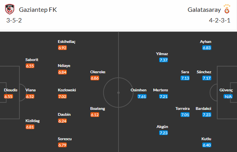The height and width of the screenshot is (152, 237).
Task: Open player Okereke in lineup
Action: tap(98, 72)
